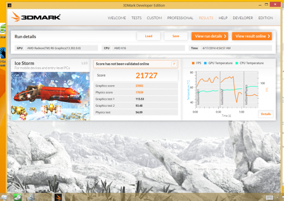The image size is (284, 201).
Task: Click the Graphics test 1 value 113.53
Action: point(140,99)
